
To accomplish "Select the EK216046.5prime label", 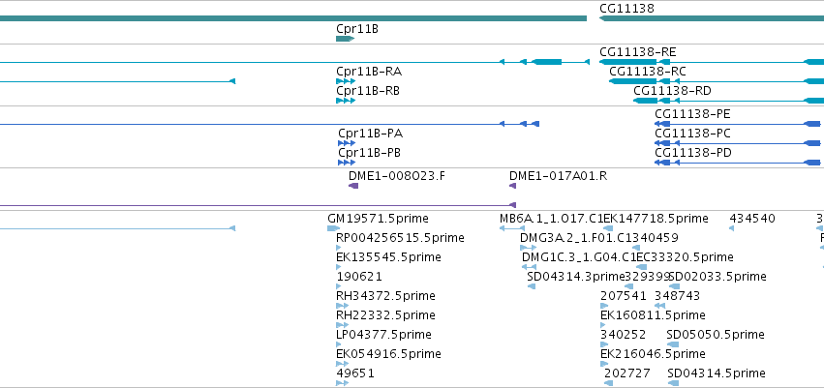I will (x=653, y=354).
